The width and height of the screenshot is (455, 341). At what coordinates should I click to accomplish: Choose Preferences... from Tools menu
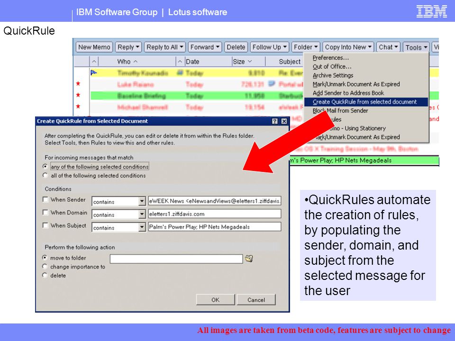tap(330, 58)
